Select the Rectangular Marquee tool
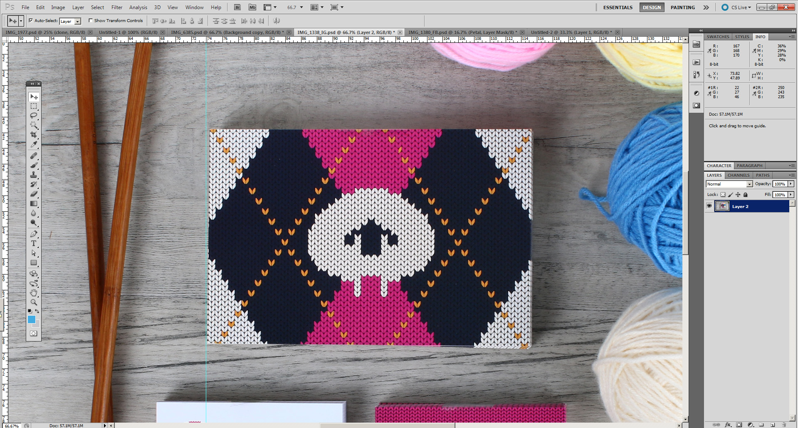The height and width of the screenshot is (428, 798). [x=34, y=106]
